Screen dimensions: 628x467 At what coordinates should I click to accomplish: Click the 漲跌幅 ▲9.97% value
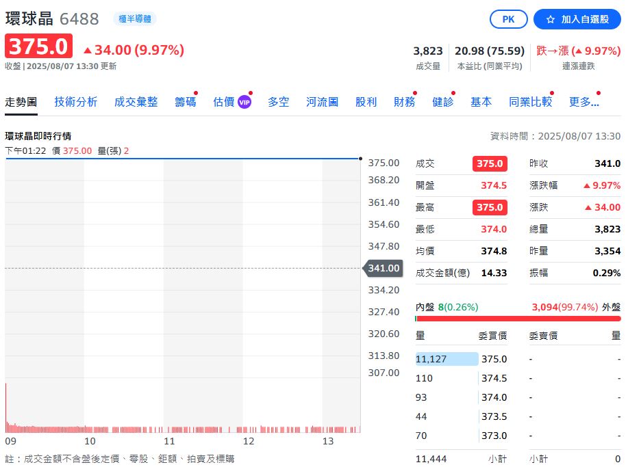coord(602,185)
